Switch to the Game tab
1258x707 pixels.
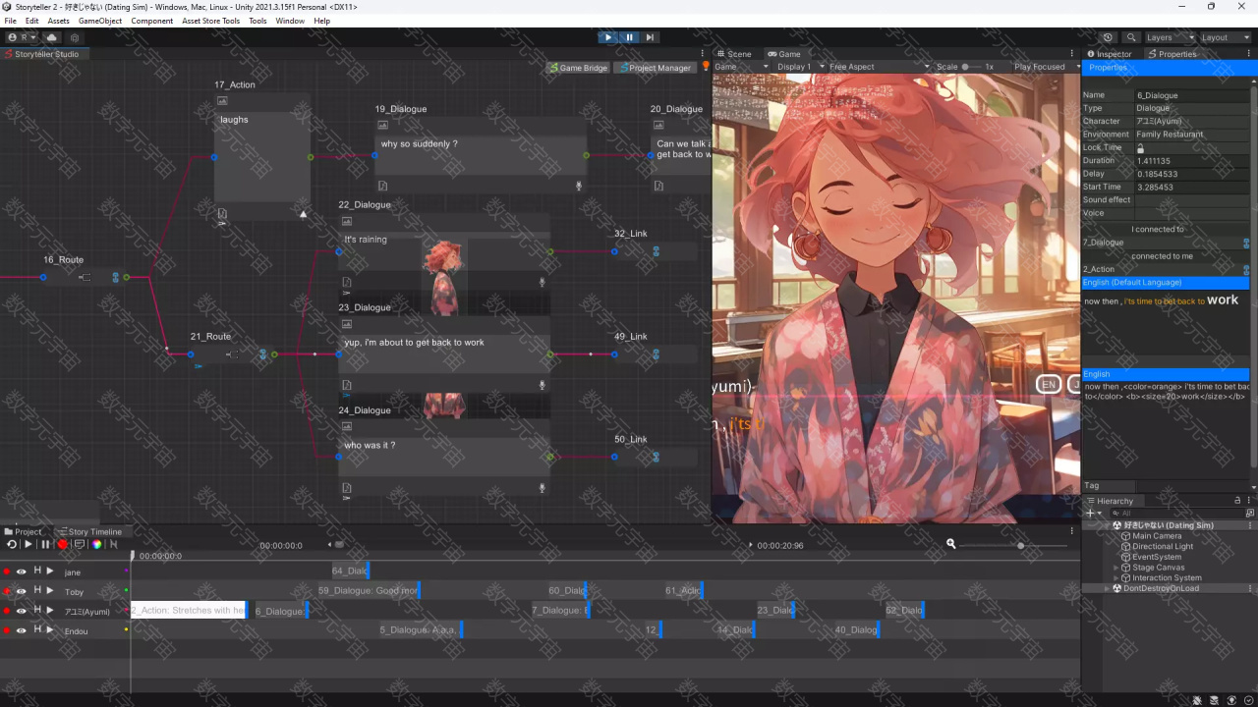[785, 54]
